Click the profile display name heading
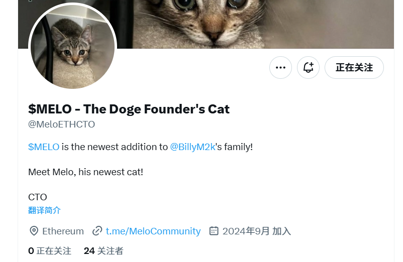This screenshot has height=262, width=403. [129, 108]
